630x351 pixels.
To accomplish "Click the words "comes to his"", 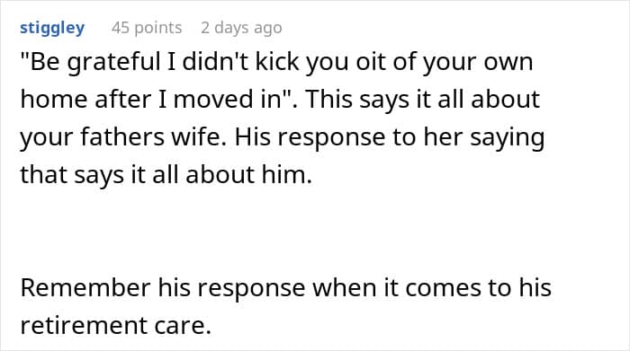I will (x=478, y=288).
